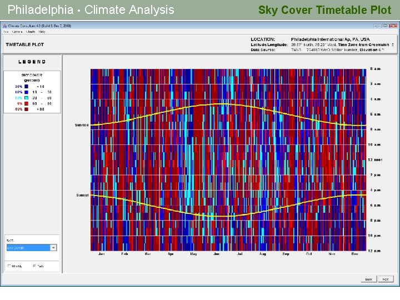Click the SKY COVER legend title
The image size is (400, 300).
click(x=32, y=75)
